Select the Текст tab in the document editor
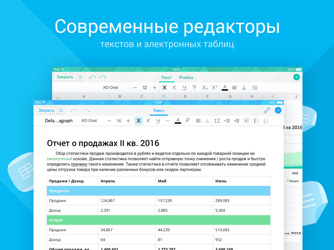Image resolution: width=334 pixels, height=250 pixels. point(159,111)
